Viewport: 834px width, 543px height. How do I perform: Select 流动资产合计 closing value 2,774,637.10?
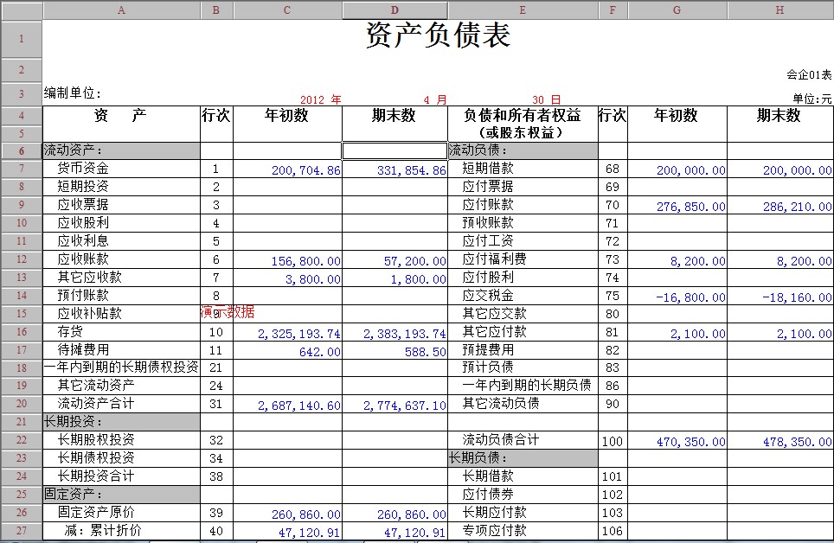405,406
